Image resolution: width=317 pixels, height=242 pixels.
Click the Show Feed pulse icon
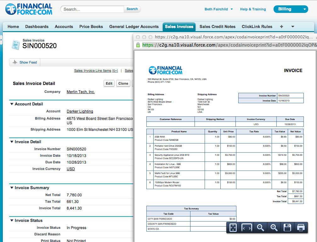pos(15,62)
